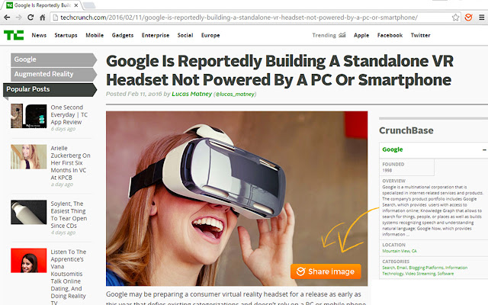
Task: Open a new browser tab
Action: pos(89,5)
